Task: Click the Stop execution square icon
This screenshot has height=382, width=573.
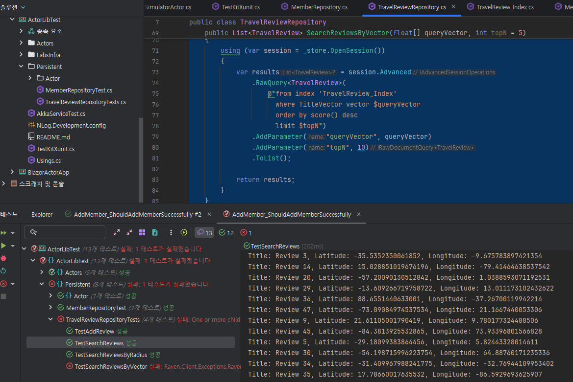Action: point(4,296)
